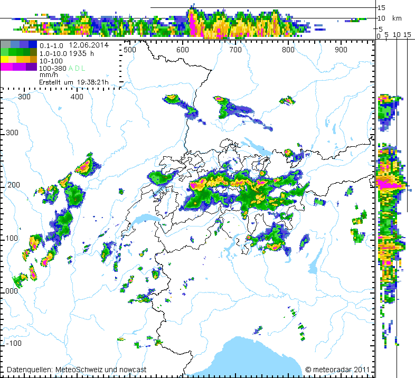Screen dimensions: 415x378
Task: Click the 400 label below the legend
Action: tap(77, 97)
